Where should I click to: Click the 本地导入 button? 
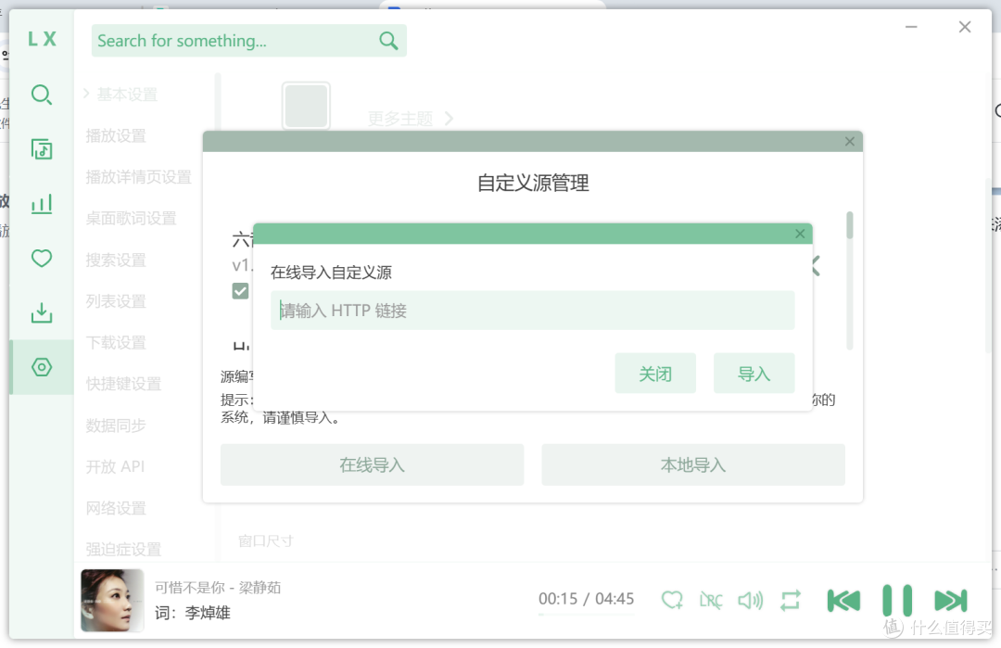[693, 464]
